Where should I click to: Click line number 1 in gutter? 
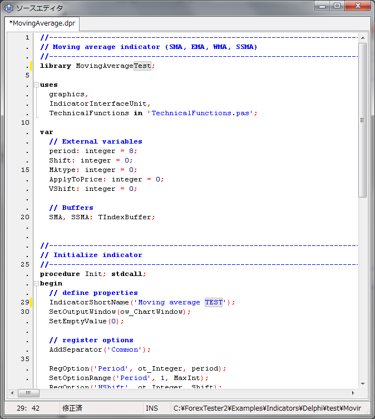coord(27,38)
